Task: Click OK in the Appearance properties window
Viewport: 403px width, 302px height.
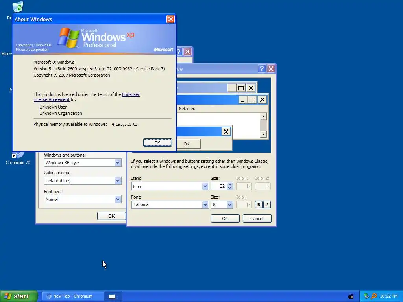Action: (111, 216)
